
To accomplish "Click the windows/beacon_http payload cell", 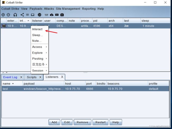I will click(43, 89).
